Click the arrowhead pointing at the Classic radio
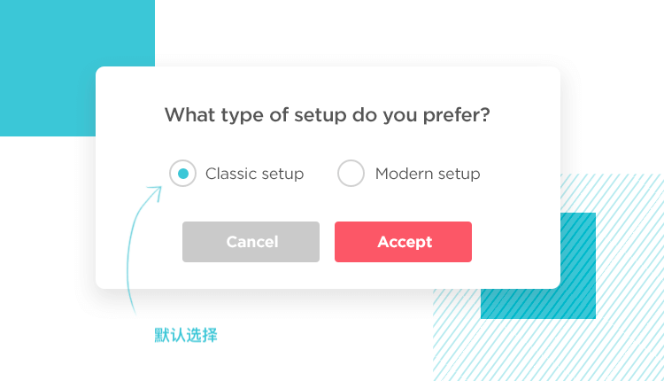Image resolution: width=664 pixels, height=381 pixels. 156,191
